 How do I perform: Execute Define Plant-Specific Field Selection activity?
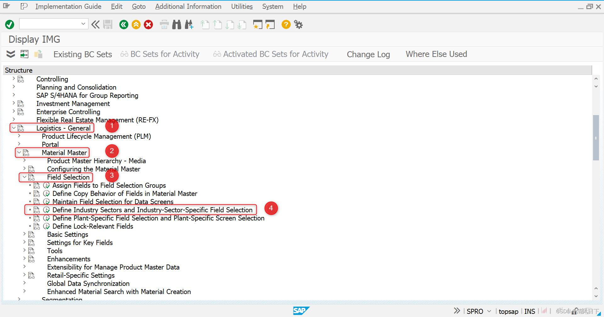tap(47, 218)
